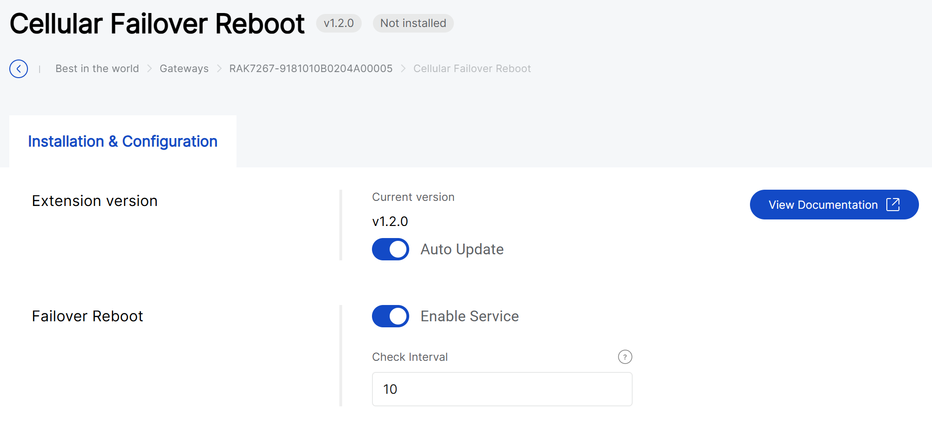Click the Current version label
This screenshot has width=932, height=431.
point(413,197)
